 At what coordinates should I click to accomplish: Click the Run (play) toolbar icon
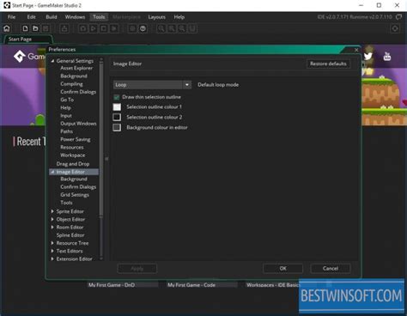coord(94,28)
